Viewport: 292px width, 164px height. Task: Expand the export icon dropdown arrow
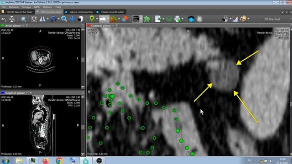point(163,19)
